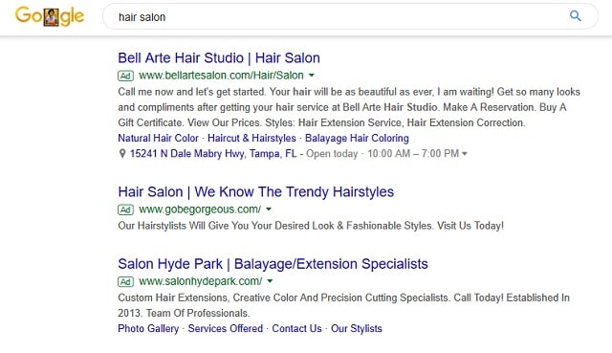Screen dimensions: 612x353
Task: Open Services Offered sitelink
Action: point(226,328)
